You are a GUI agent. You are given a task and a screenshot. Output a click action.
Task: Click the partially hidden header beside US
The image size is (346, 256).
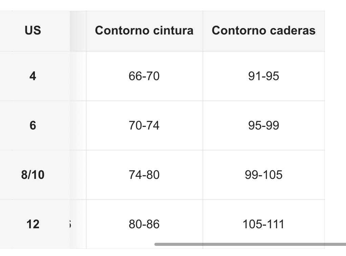pyautogui.click(x=78, y=30)
